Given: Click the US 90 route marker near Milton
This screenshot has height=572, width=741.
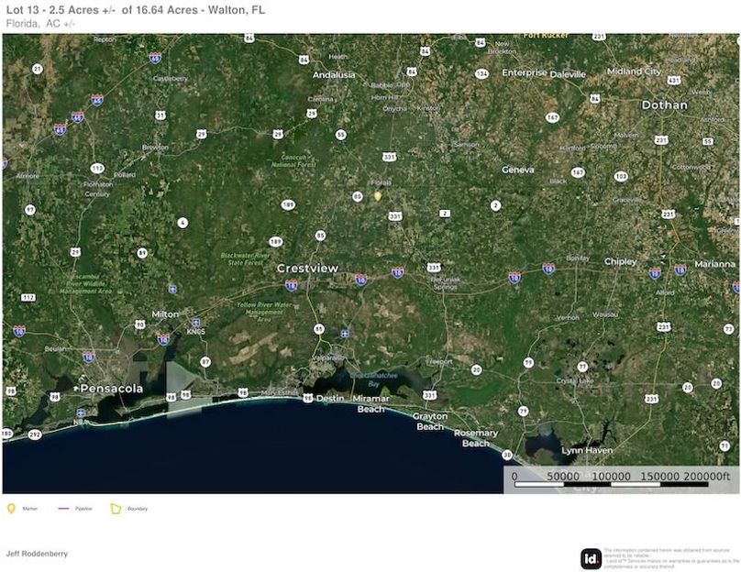Looking at the screenshot, I should 140,324.
